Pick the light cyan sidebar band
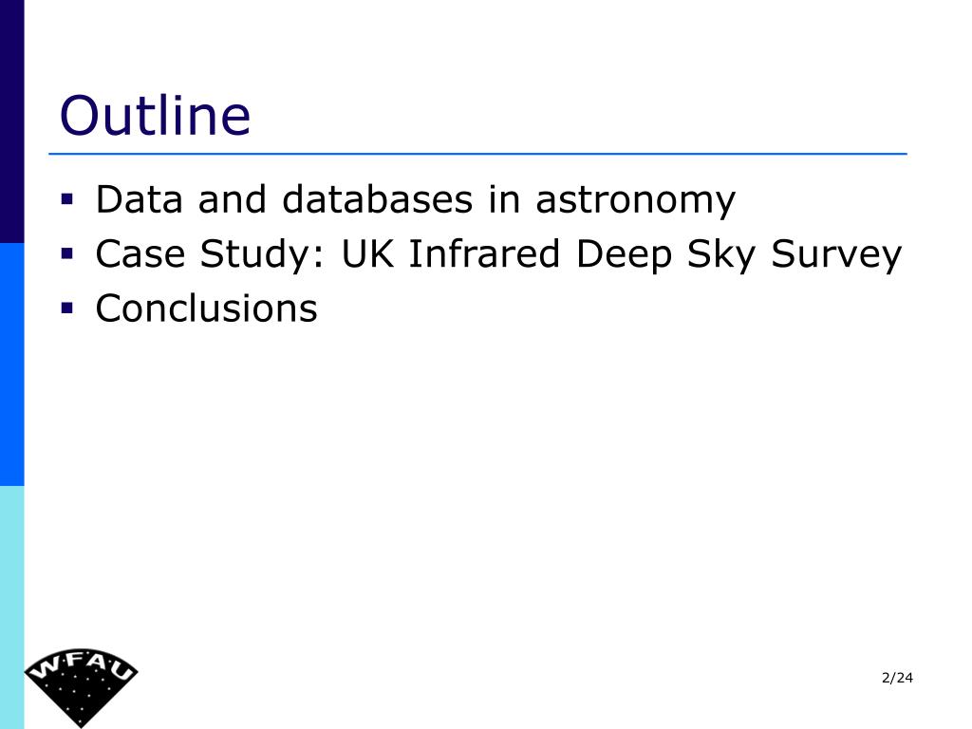 coord(11,607)
